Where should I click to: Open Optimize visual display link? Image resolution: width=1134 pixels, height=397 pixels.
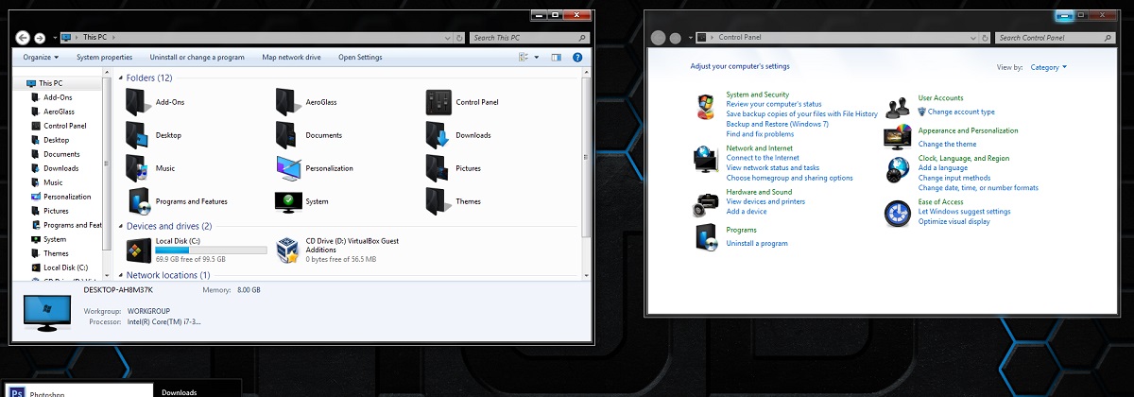point(954,221)
